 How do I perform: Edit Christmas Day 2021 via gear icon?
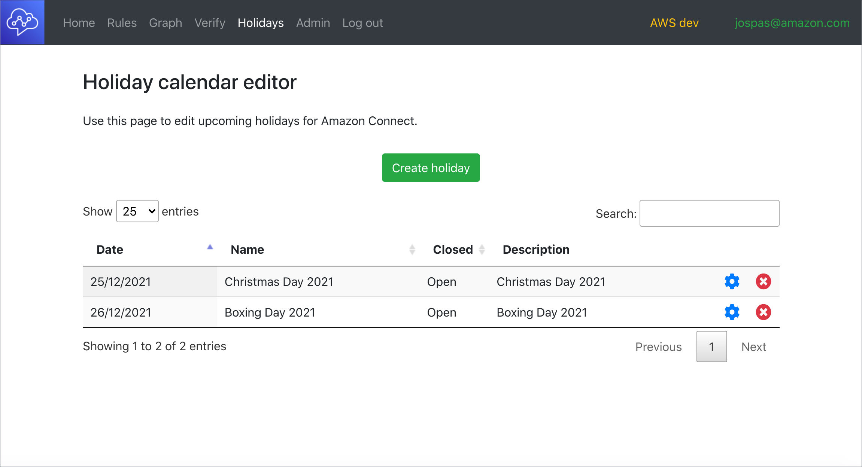(732, 281)
